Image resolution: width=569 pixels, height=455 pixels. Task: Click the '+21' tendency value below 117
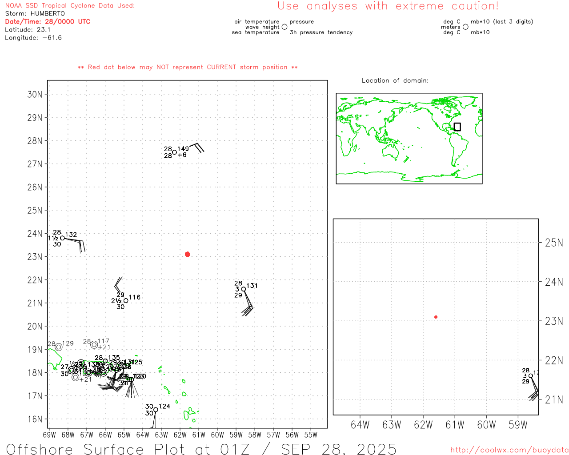(104, 347)
